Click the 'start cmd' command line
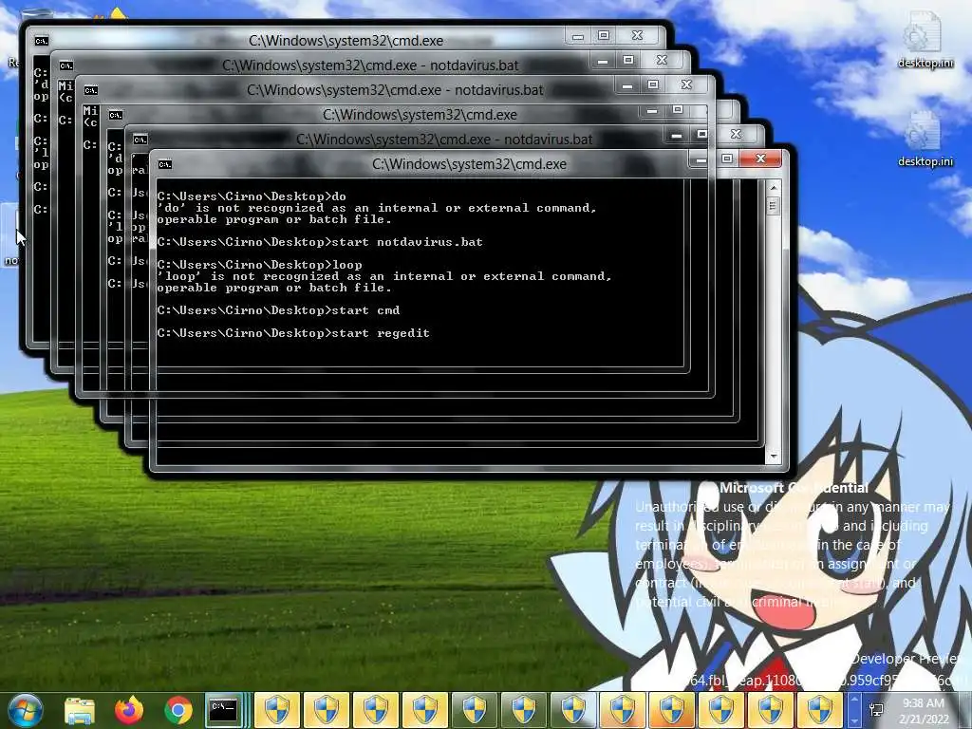This screenshot has width=972, height=729. 278,310
